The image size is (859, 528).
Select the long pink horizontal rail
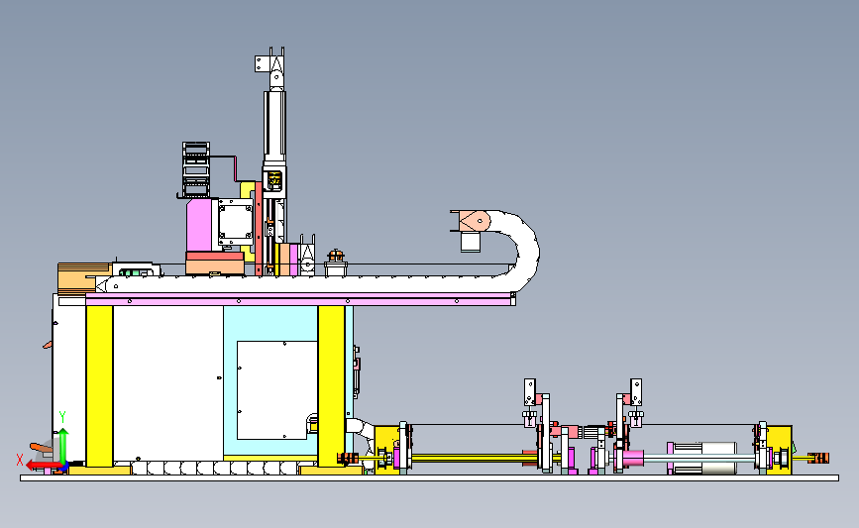click(x=300, y=299)
